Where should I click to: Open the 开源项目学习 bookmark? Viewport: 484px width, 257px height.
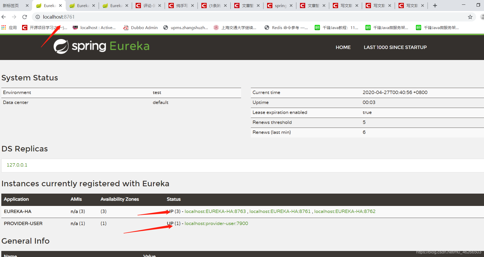(x=45, y=28)
